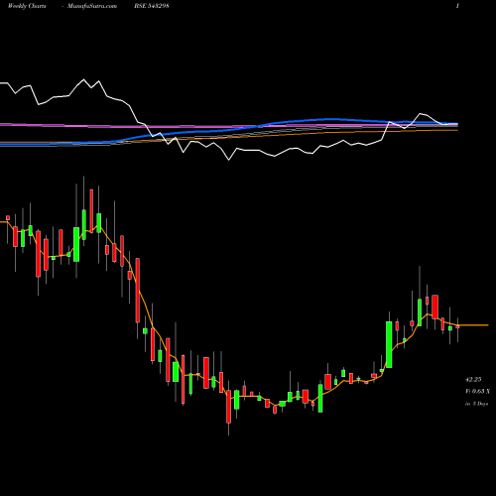Click the 'in 5 Days' text
The height and width of the screenshot is (496, 496).
[x=476, y=404]
